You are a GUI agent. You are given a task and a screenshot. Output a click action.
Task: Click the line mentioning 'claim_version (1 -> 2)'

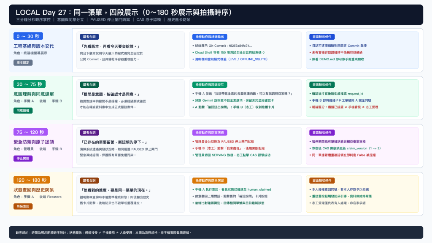[x=345, y=148]
